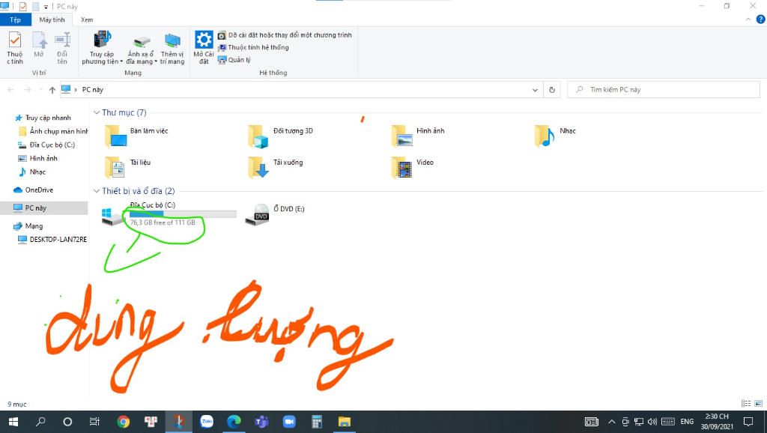Open Calculator from taskbar
The height and width of the screenshot is (433, 767).
[x=317, y=421]
